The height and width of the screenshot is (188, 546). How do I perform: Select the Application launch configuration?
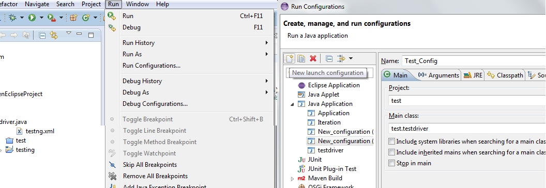pos(328,113)
